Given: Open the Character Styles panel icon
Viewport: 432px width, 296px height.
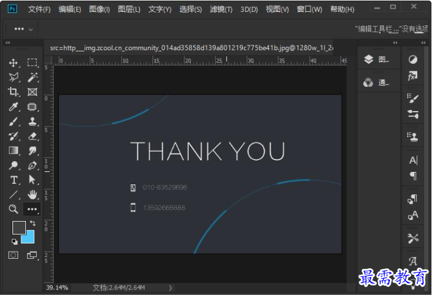Looking at the screenshot, I should pos(412,215).
